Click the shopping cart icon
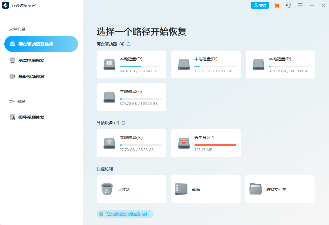Screen dimensions: 329x225 coord(277,5)
